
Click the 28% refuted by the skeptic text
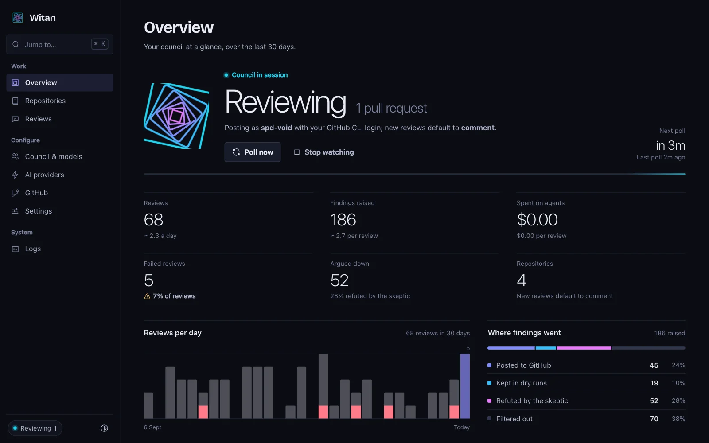[370, 296]
